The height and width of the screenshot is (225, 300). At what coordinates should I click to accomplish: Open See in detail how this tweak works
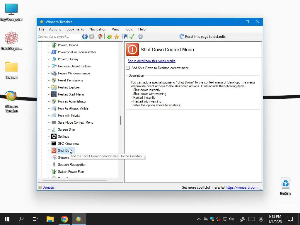[151, 61]
